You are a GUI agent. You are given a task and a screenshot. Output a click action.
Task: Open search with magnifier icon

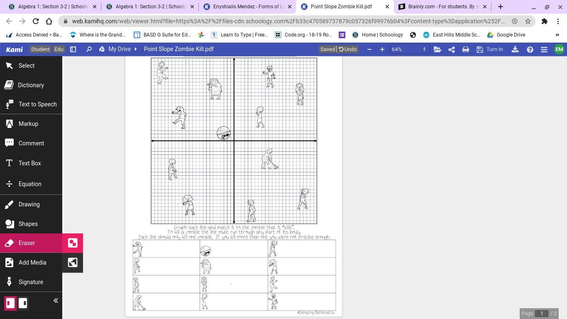[x=89, y=49]
